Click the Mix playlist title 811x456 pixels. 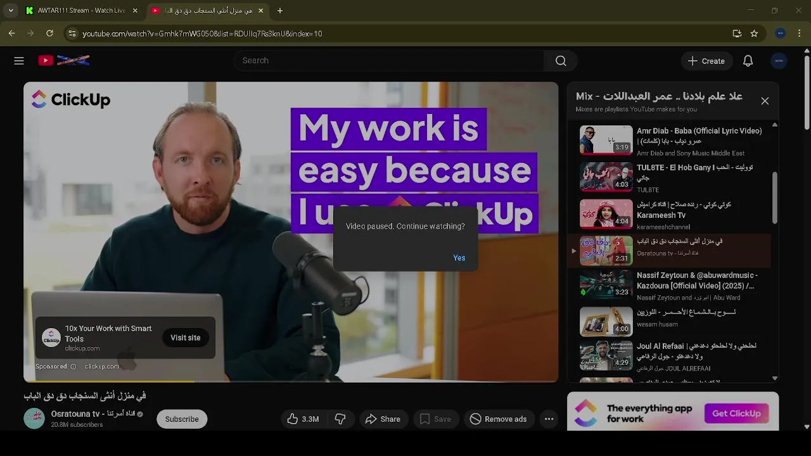tap(659, 96)
